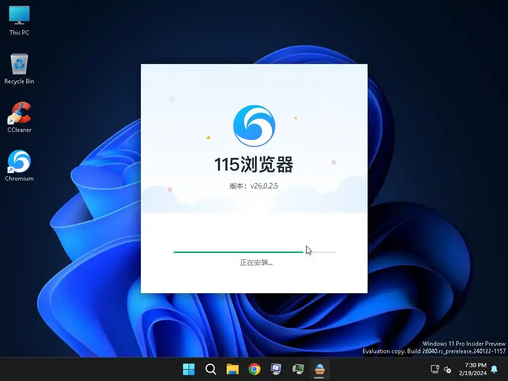Click the 115 browser logo in installer

click(254, 126)
